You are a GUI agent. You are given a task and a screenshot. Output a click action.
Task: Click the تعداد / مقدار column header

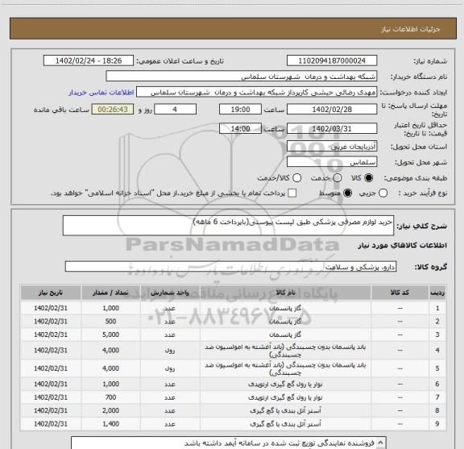coord(110,293)
